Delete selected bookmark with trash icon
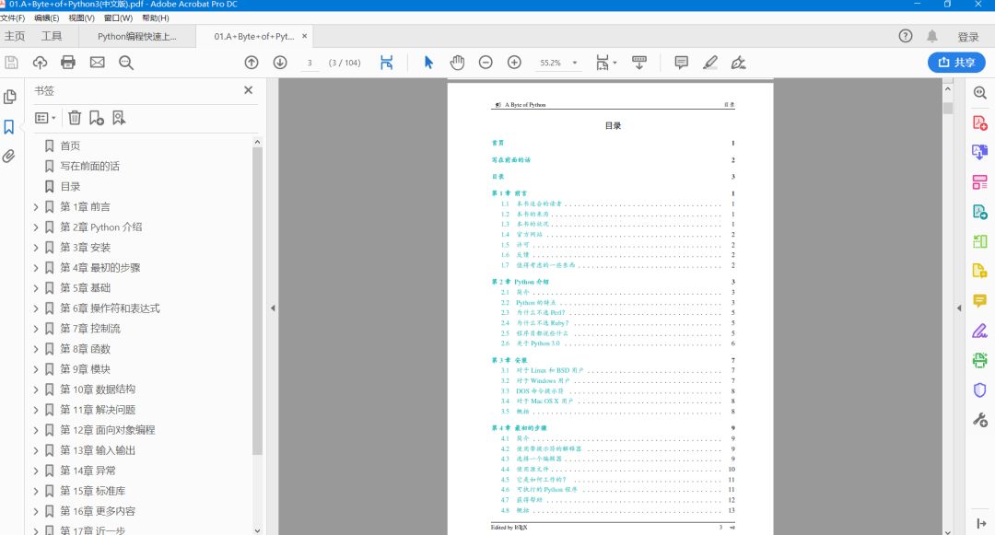The image size is (995, 535). point(75,117)
